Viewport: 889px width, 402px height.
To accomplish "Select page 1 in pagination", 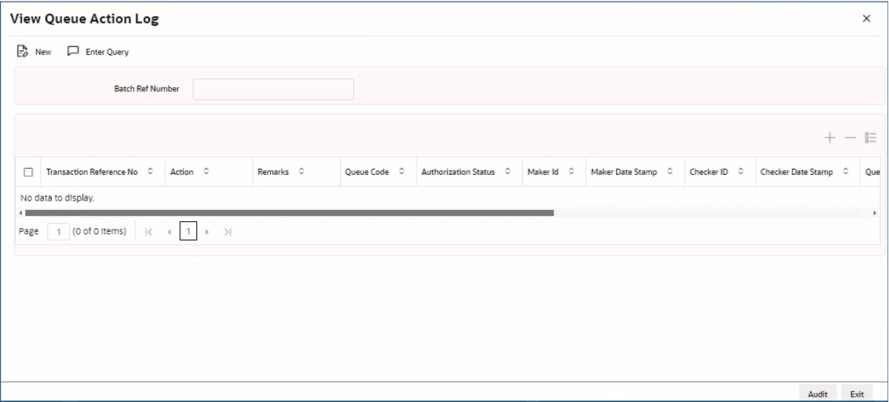I will [x=189, y=232].
